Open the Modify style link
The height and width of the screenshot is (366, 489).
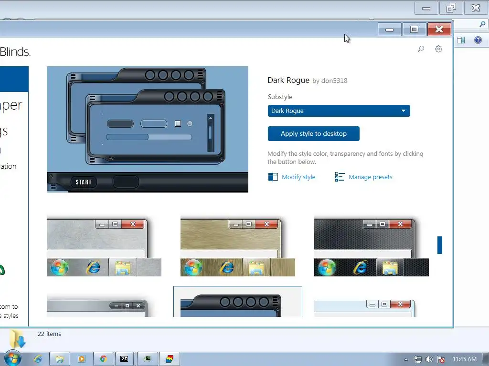(298, 177)
